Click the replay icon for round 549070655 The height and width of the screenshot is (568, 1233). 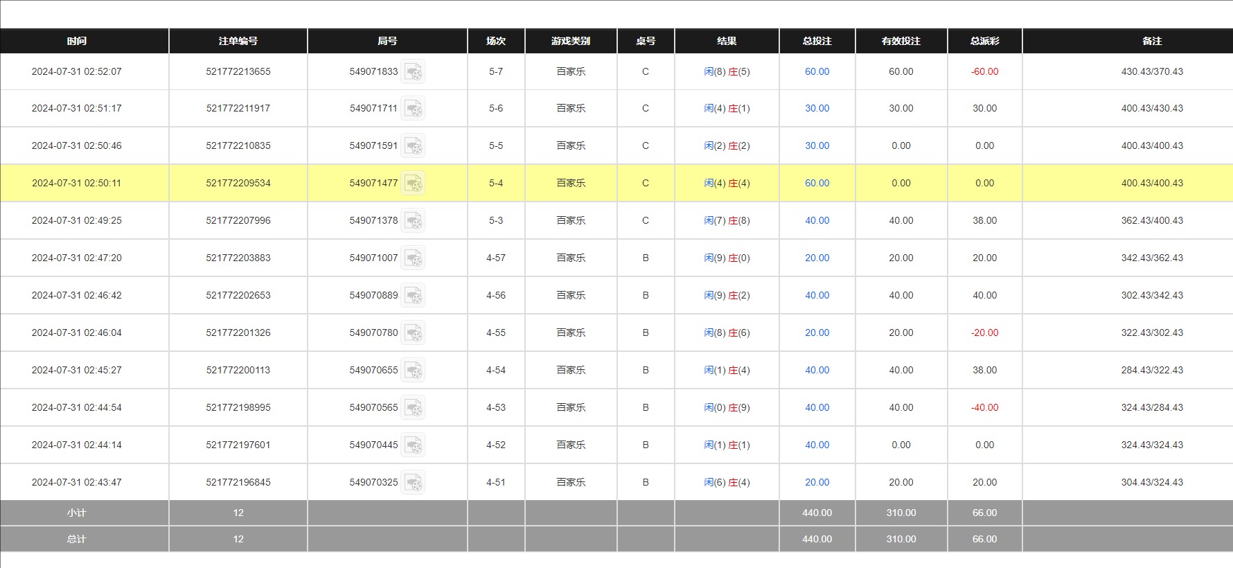(x=414, y=371)
